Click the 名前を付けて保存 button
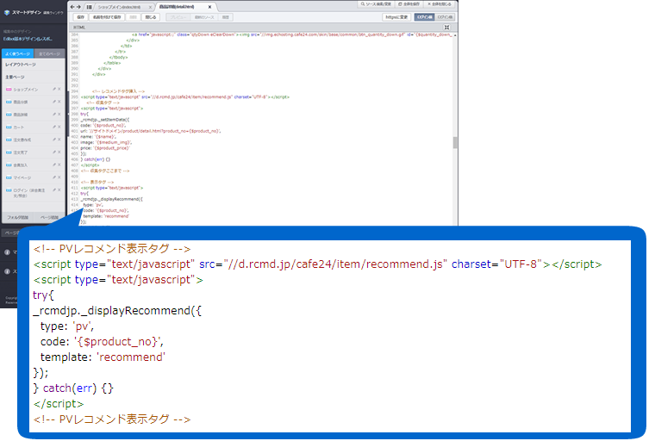 click(x=107, y=17)
